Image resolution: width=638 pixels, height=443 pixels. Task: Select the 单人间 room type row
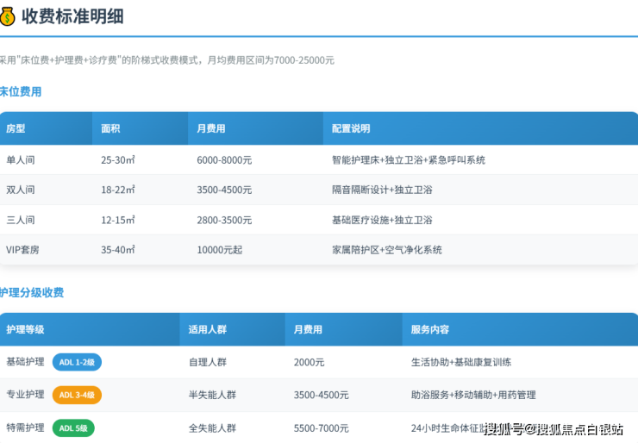click(x=21, y=160)
